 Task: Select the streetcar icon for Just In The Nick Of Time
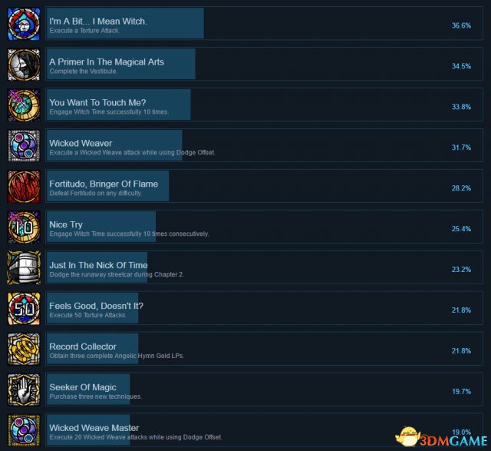pyautogui.click(x=24, y=268)
